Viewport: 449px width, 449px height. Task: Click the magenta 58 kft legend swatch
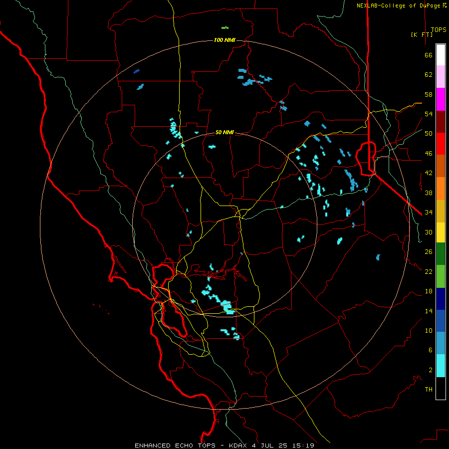point(441,99)
